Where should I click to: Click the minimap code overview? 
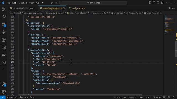[170, 25]
